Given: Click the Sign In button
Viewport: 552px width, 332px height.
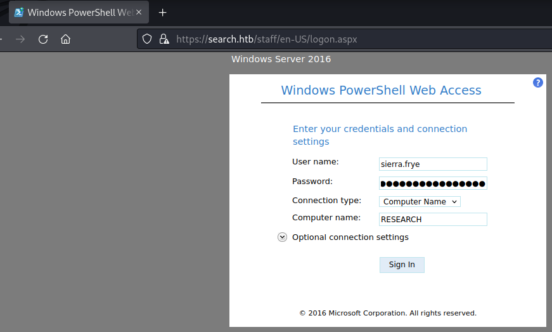Looking at the screenshot, I should (x=402, y=265).
